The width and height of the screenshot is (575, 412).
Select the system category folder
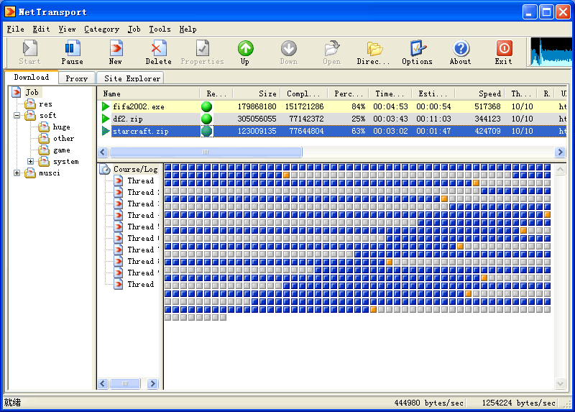point(59,162)
